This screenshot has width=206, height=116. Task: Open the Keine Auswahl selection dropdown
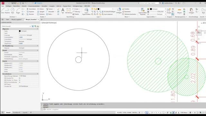pos(16,26)
